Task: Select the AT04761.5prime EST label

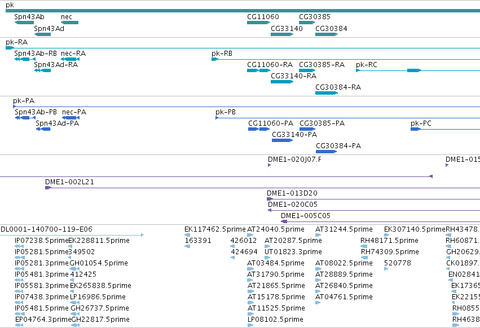Action: coord(344,297)
